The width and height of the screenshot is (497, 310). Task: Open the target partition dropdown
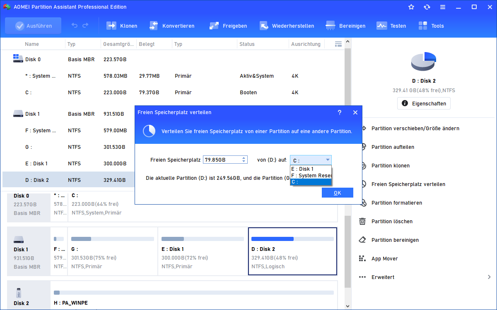coord(311,160)
